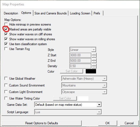
Task: Click the Z End value field
Action: coord(80,61)
